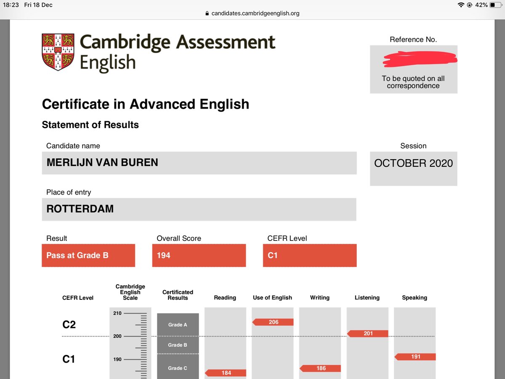Select the ROTTERDAM place of entry field

coord(199,209)
